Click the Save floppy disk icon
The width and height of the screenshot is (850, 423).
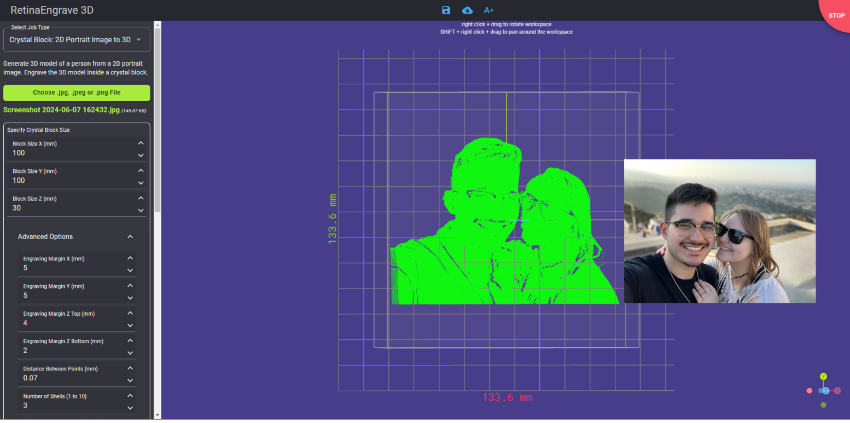446,10
